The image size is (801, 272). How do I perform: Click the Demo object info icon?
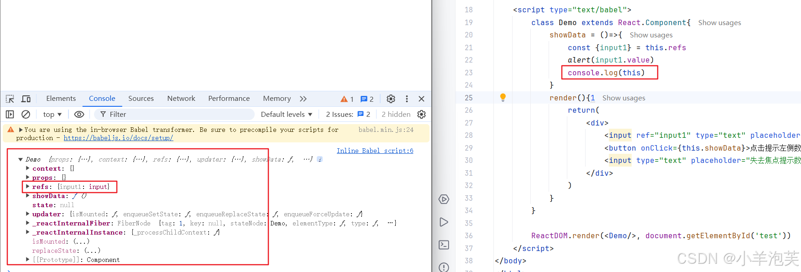pyautogui.click(x=320, y=159)
